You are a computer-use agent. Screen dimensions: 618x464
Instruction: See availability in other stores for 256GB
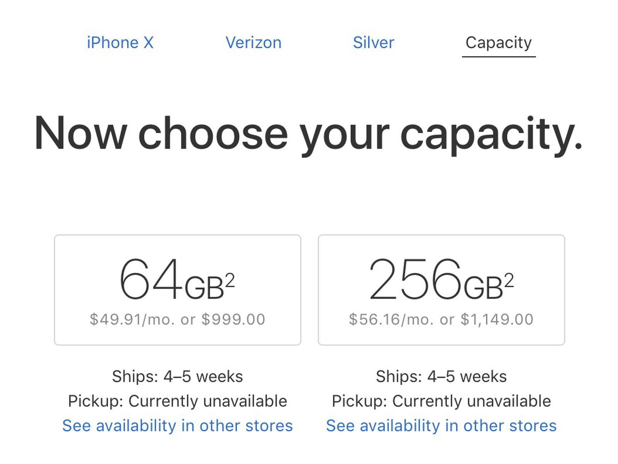click(441, 426)
